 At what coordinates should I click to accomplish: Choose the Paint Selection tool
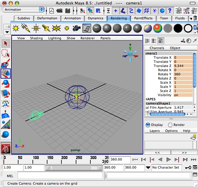tap(6, 64)
